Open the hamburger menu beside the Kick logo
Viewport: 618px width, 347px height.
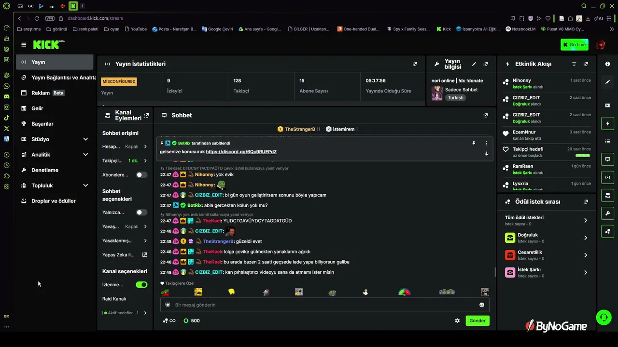(x=24, y=45)
